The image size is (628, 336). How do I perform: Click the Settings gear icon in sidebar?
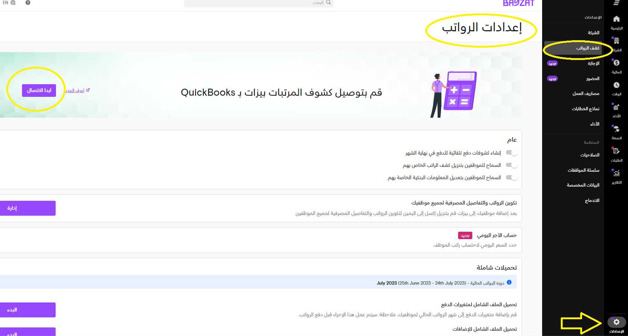pyautogui.click(x=616, y=322)
